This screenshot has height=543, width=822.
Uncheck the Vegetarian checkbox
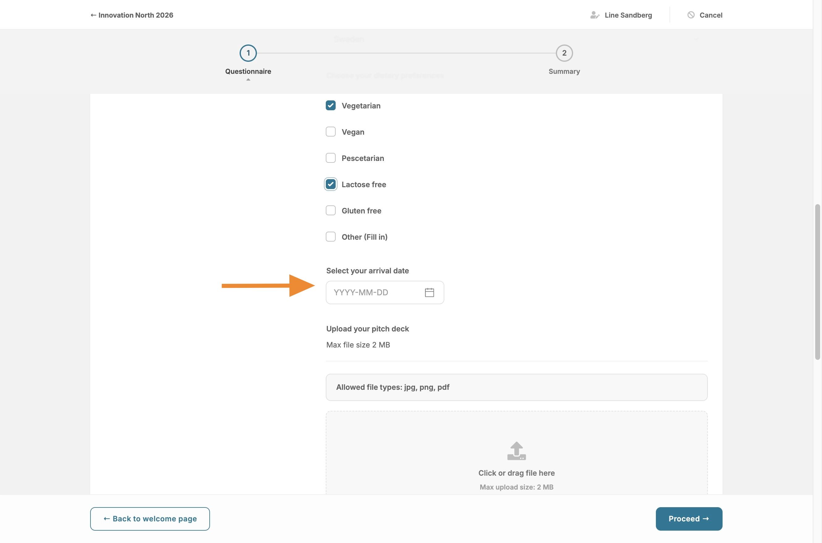point(330,106)
